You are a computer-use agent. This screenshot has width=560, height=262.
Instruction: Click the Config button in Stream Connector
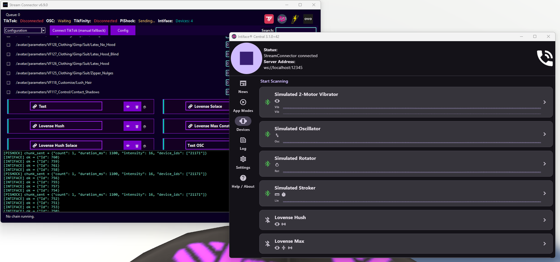coord(123,30)
